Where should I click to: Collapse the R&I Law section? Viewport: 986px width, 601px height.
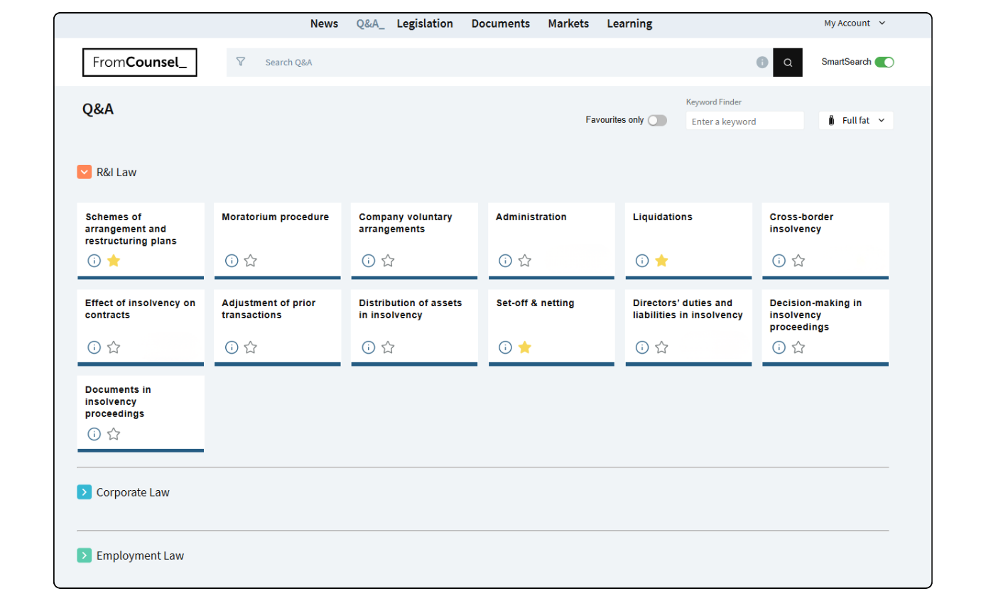pyautogui.click(x=85, y=172)
